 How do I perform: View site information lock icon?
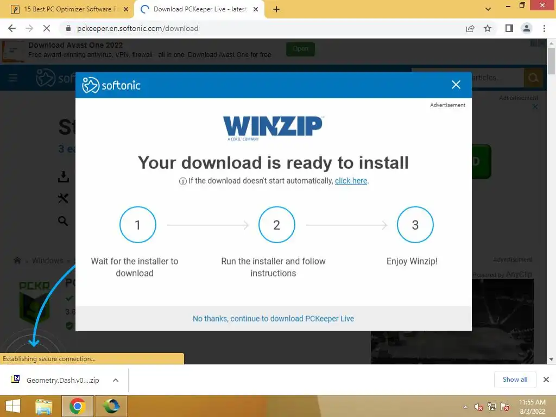[68, 28]
